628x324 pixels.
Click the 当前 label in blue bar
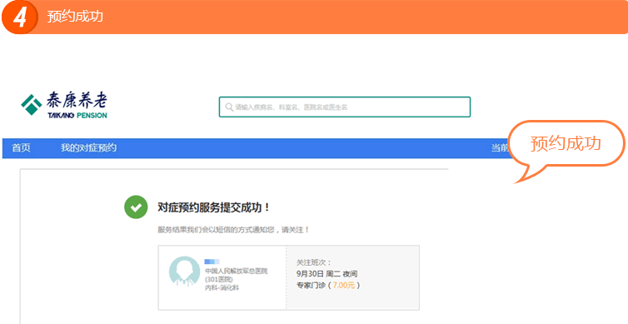(500, 148)
